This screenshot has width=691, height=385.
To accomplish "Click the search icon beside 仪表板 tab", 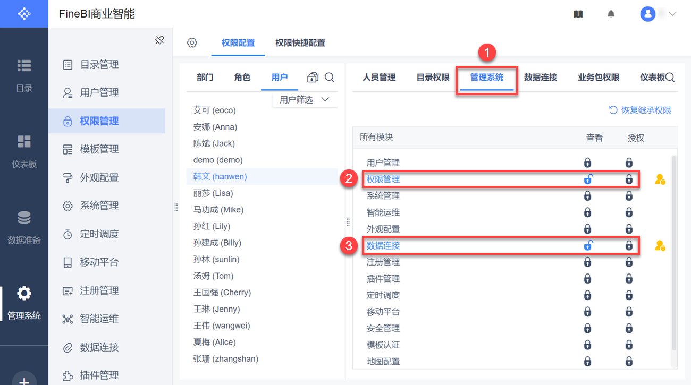I will coord(670,78).
